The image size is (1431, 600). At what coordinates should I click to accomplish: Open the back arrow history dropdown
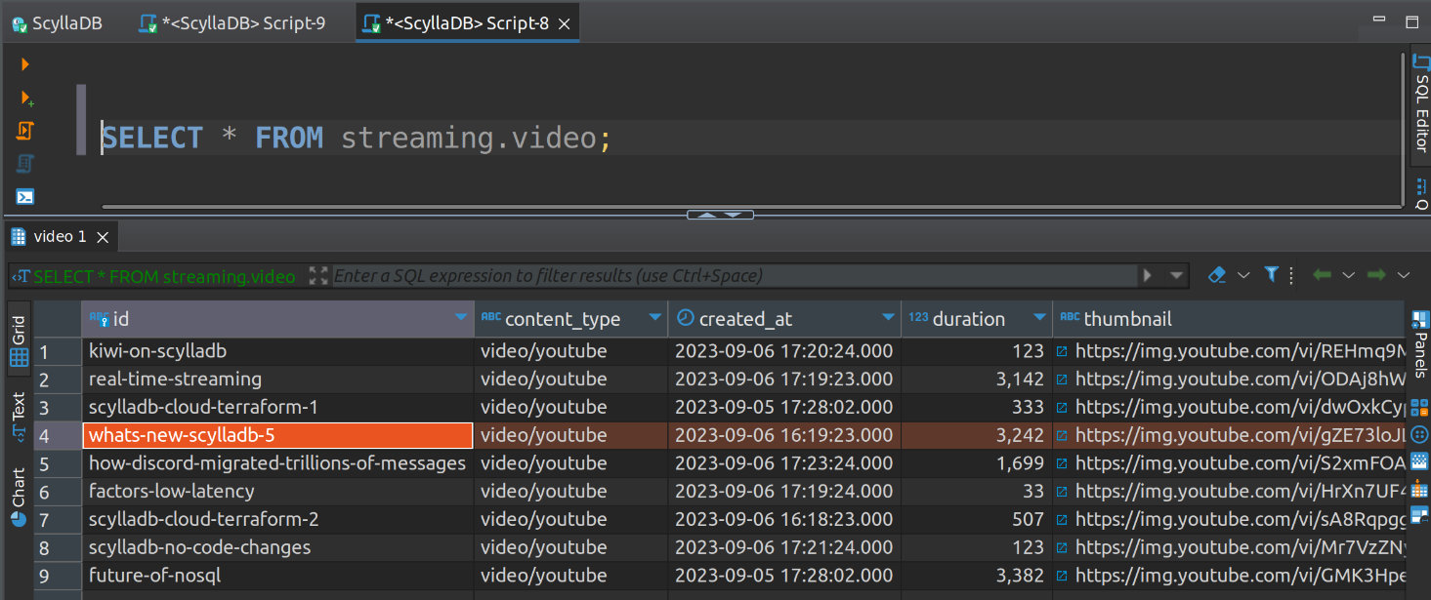pos(1349,275)
